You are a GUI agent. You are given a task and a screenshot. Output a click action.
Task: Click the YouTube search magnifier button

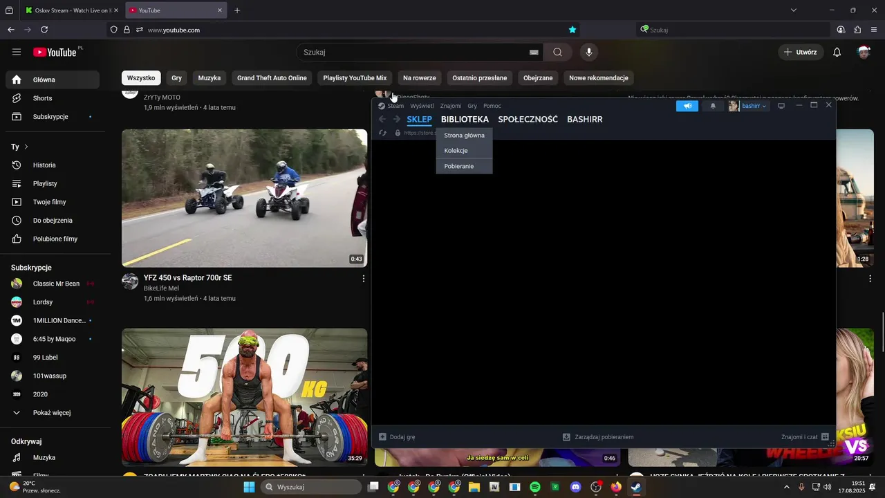point(557,52)
